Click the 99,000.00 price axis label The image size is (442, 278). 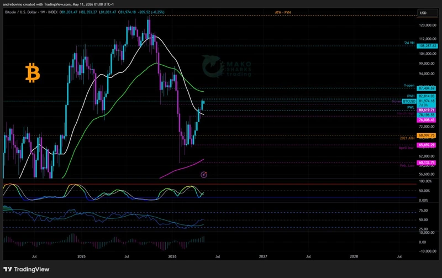point(427,64)
